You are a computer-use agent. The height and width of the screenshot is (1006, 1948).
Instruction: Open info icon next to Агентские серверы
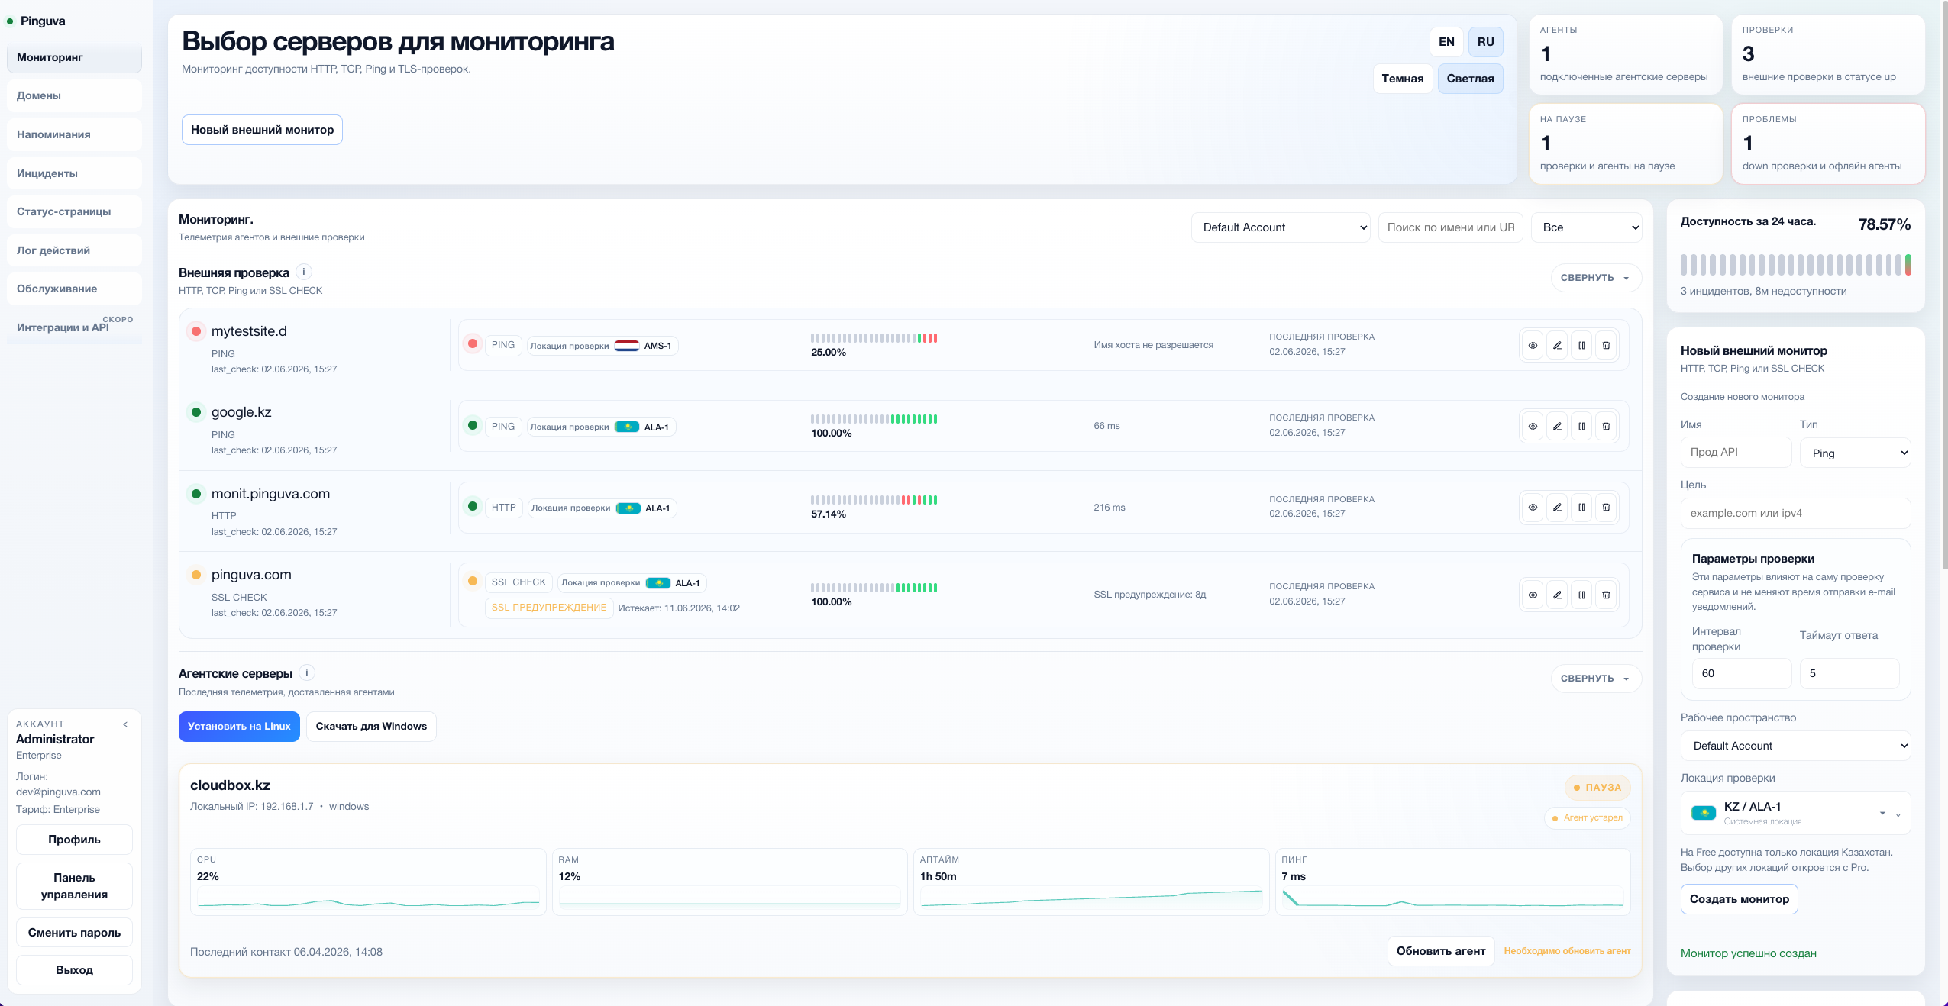click(307, 672)
